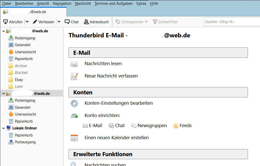Open second account's Unerwünscht flame icon
Image resolution: width=260 pixels, height=166 pixels.
(11, 114)
